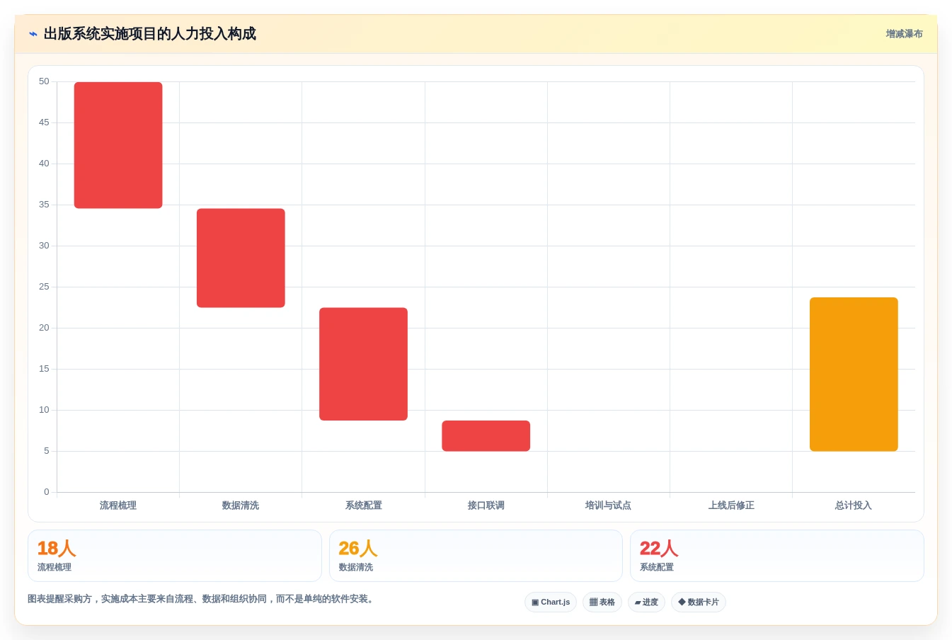Click the y-axis value 50
The height and width of the screenshot is (640, 952).
click(x=44, y=81)
